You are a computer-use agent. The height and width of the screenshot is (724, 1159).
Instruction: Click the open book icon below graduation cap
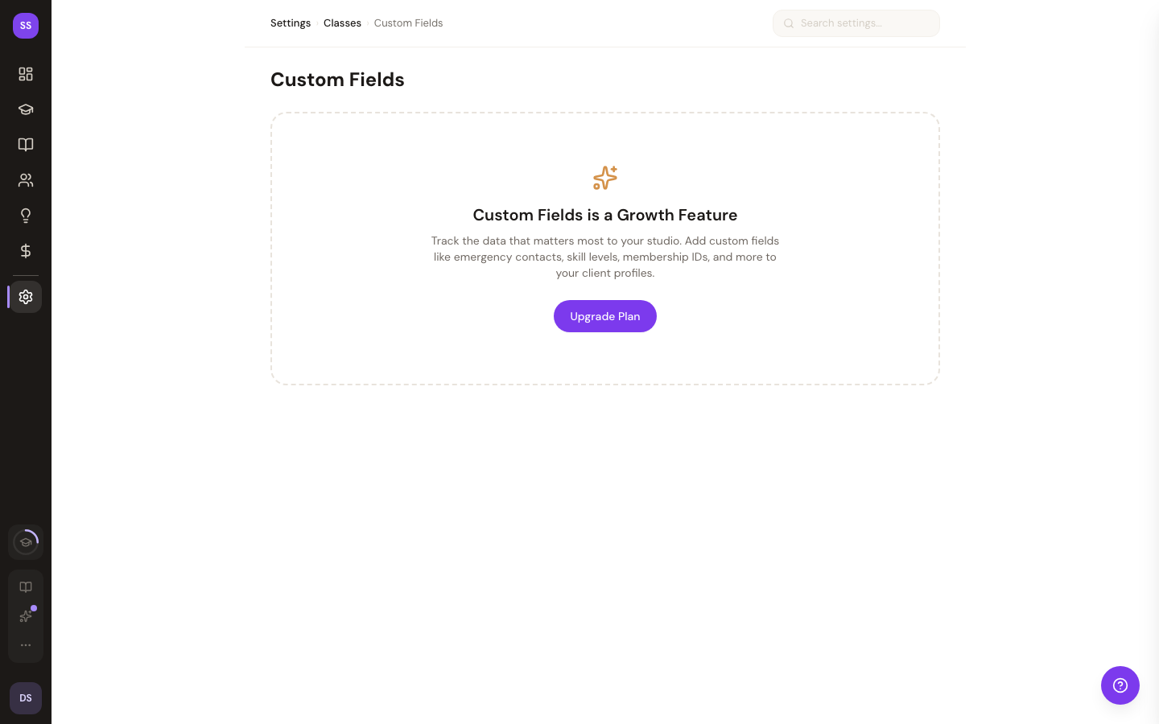point(26,145)
